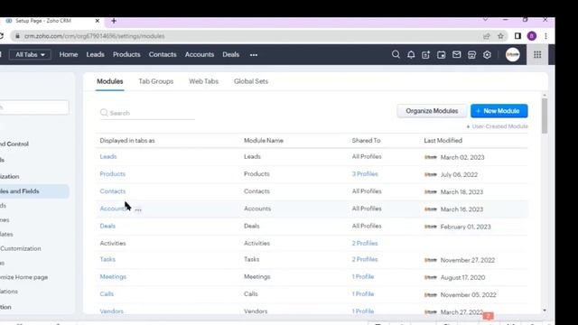This screenshot has height=325, width=578.
Task: Go to Home tab
Action: pos(69,54)
